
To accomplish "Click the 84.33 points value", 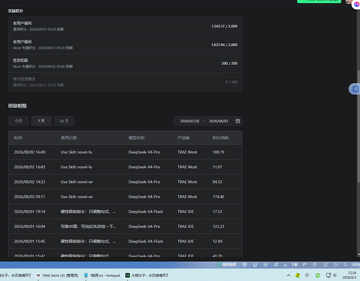I will point(217,182).
